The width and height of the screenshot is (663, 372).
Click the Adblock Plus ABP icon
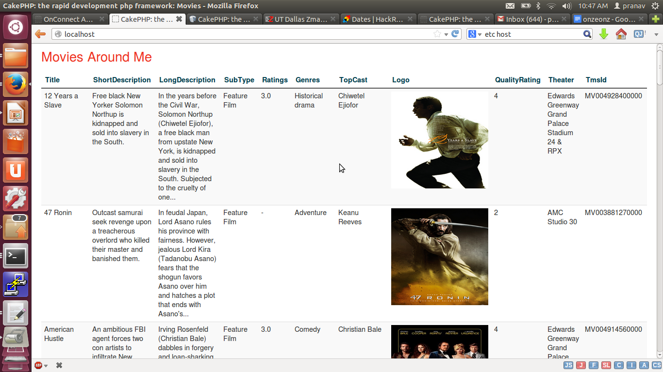[38, 365]
